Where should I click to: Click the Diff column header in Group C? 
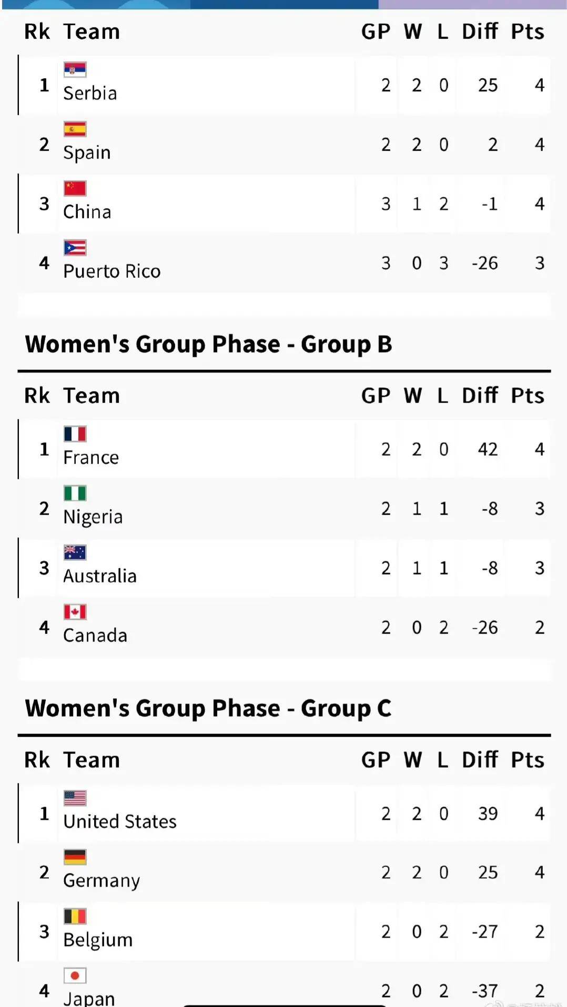(479, 760)
